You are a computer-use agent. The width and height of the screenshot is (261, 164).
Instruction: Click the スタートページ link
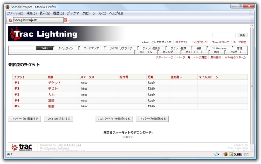click(x=165, y=57)
